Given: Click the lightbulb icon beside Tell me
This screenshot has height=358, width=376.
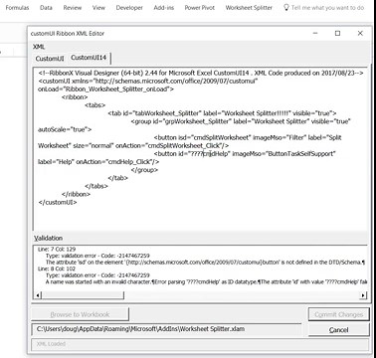Looking at the screenshot, I should click(x=286, y=7).
